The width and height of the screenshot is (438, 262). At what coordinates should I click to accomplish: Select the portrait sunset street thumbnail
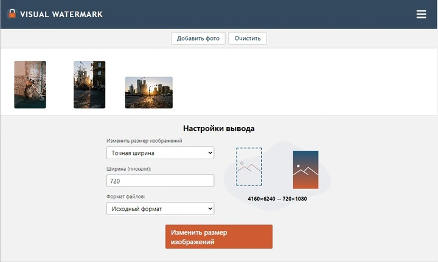(x=89, y=84)
